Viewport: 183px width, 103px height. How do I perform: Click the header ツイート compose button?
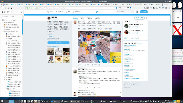(144, 12)
